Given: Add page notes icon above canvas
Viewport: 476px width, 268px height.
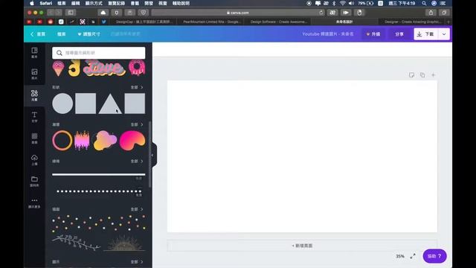Looking at the screenshot, I should coord(411,75).
